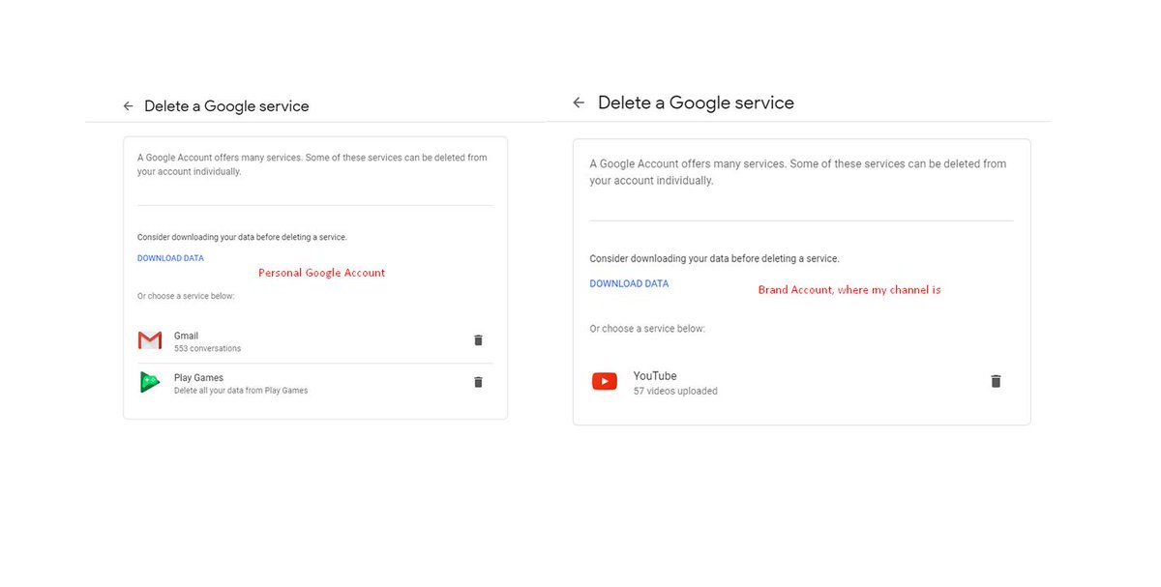Click left panel Google Account description paragraph
This screenshot has height=587, width=1161.
312,164
